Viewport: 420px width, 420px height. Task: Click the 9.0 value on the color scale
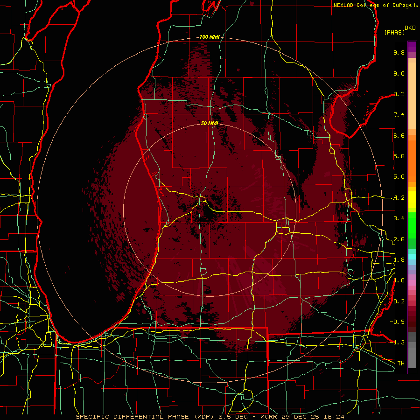pos(399,73)
